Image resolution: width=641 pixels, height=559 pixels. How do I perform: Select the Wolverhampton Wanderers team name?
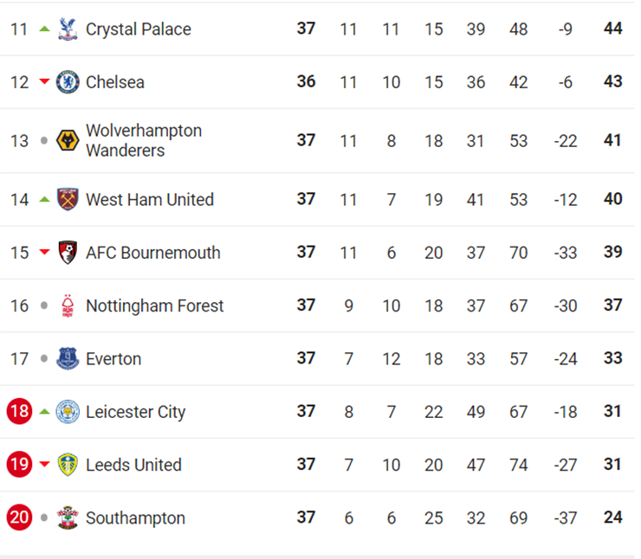[x=143, y=140]
